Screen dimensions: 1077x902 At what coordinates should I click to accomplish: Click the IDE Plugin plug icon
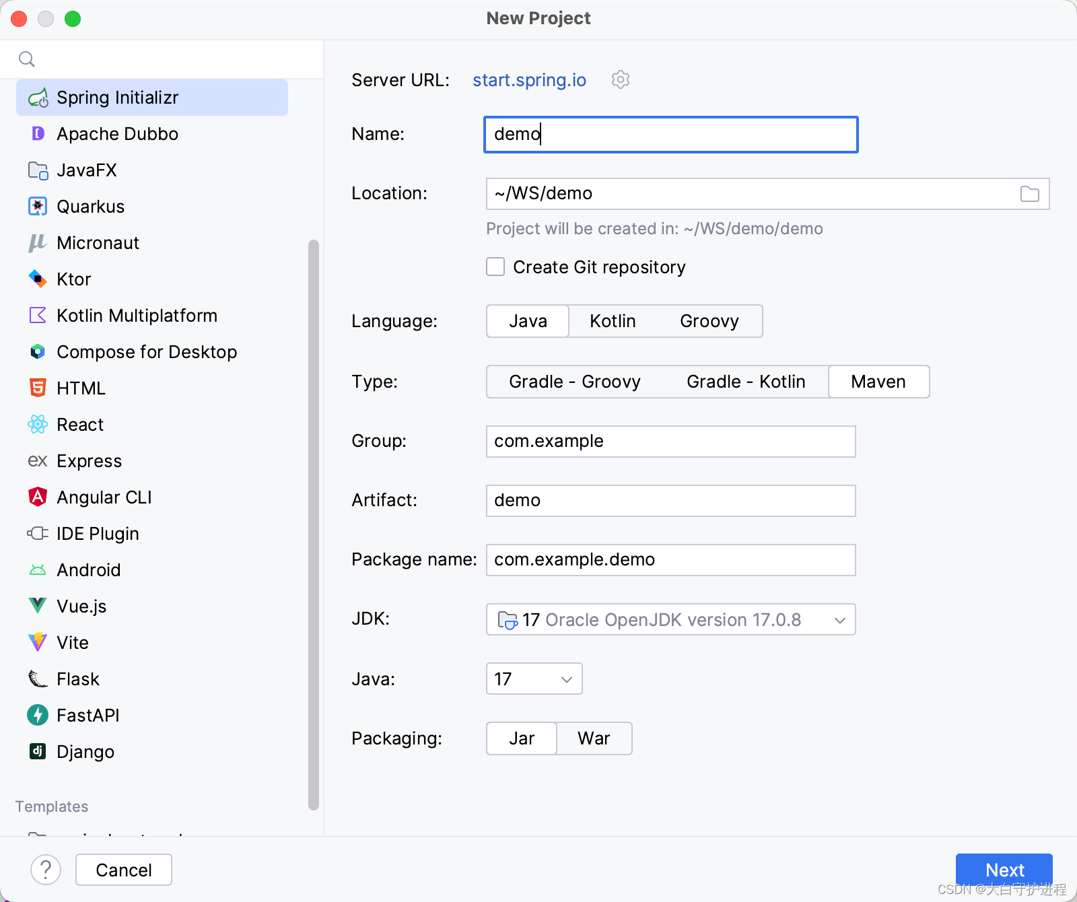(38, 534)
